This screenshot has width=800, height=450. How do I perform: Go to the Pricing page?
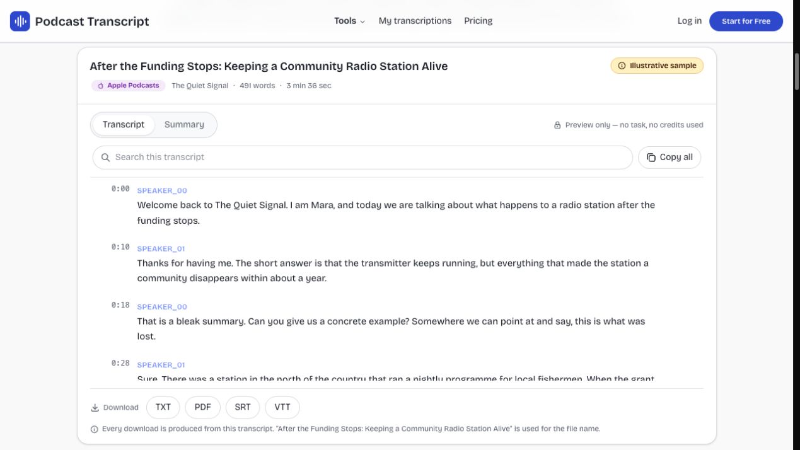[x=478, y=21]
